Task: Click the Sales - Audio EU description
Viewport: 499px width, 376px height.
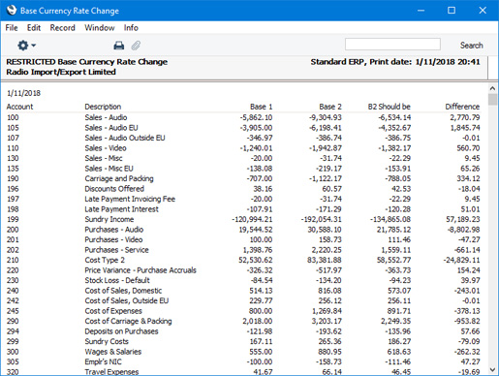Action: (111, 128)
